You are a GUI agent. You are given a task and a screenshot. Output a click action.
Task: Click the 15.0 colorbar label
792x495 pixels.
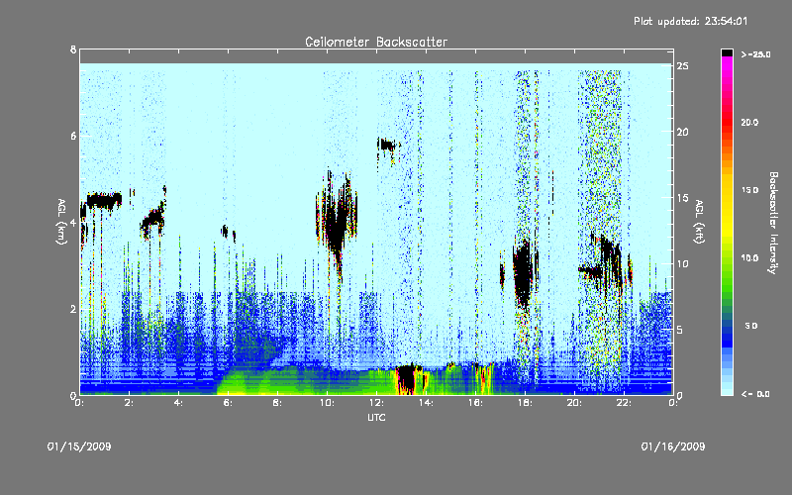pos(750,190)
